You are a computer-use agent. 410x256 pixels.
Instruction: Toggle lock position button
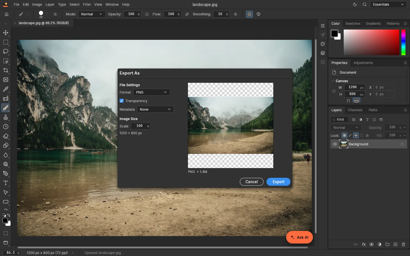click(x=356, y=135)
